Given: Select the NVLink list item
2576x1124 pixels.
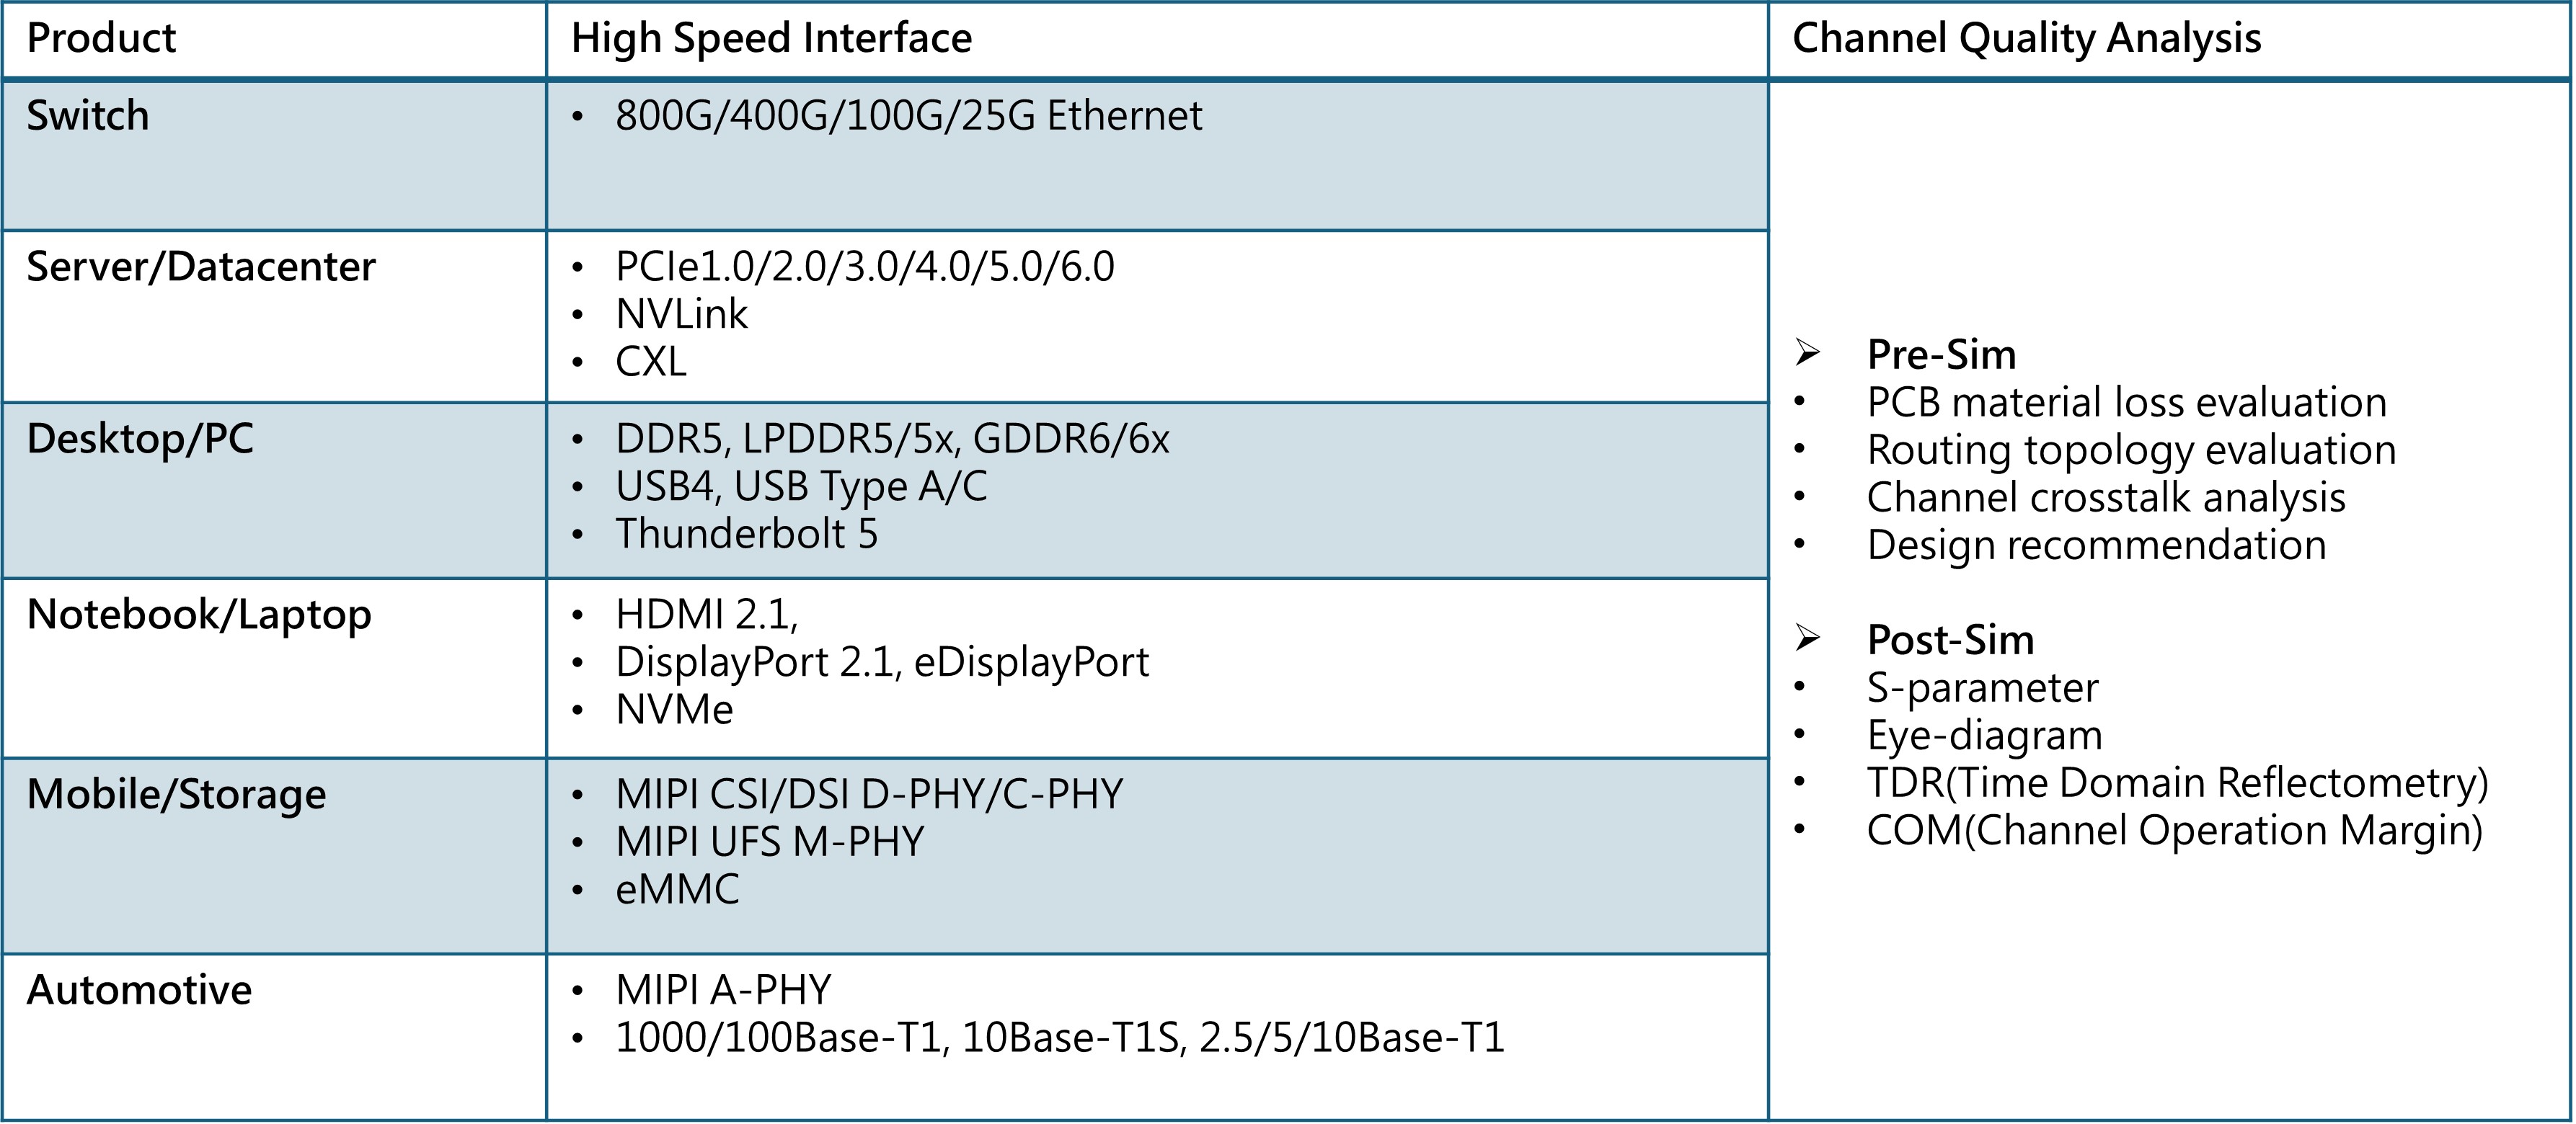Looking at the screenshot, I should coord(681,313).
